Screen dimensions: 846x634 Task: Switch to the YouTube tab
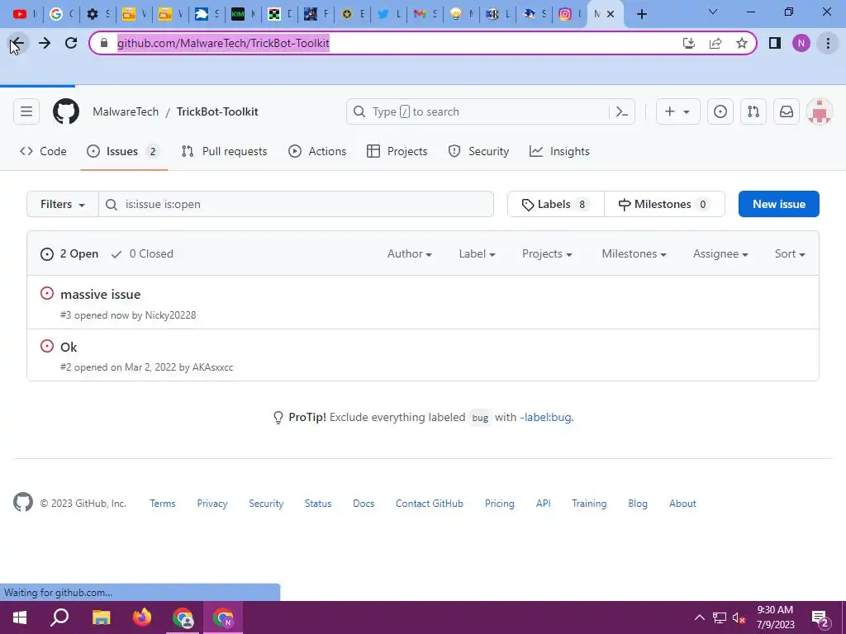(24, 15)
